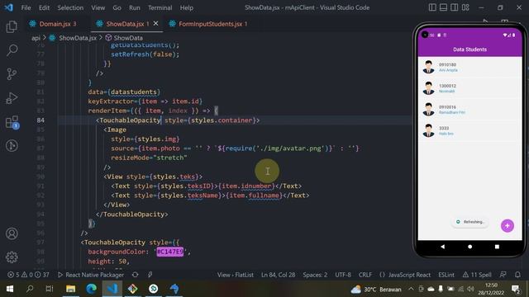Viewport: 529px width, 297px height.
Task: Click ShowData.jsx in breadcrumb
Action: pyautogui.click(x=78, y=38)
